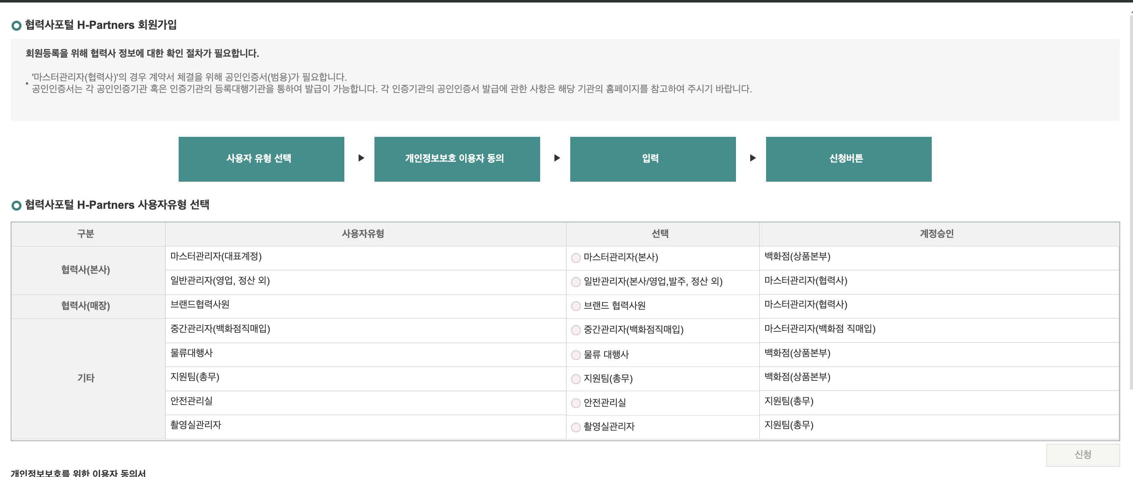
Task: Click the 신청 button
Action: tap(1083, 455)
